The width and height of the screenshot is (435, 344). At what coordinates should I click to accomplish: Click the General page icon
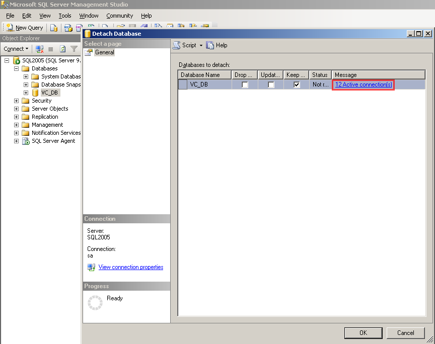tap(89, 52)
